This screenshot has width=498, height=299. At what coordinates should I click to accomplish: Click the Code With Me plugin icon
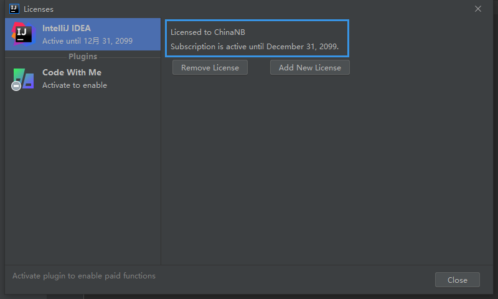(24, 78)
